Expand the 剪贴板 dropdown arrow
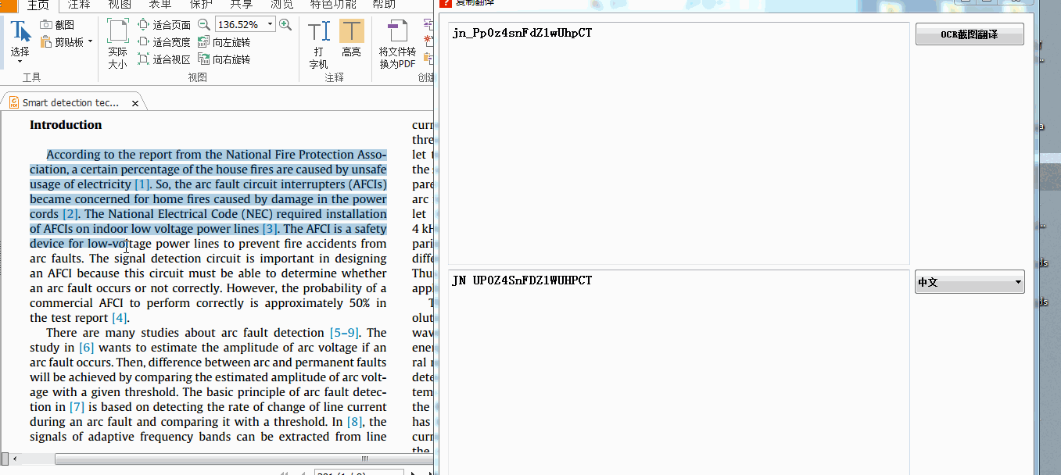The height and width of the screenshot is (475, 1061). pyautogui.click(x=90, y=42)
